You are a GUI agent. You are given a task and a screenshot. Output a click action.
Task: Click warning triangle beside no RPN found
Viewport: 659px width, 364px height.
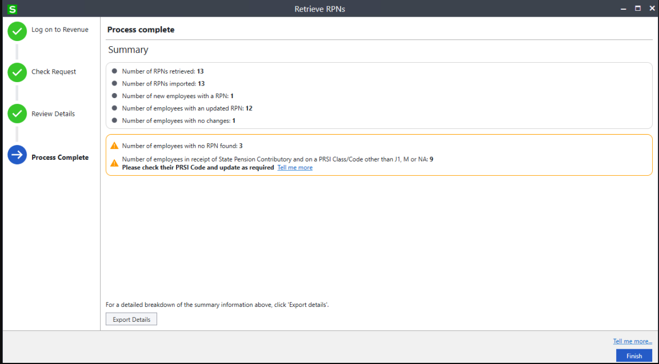tap(114, 146)
